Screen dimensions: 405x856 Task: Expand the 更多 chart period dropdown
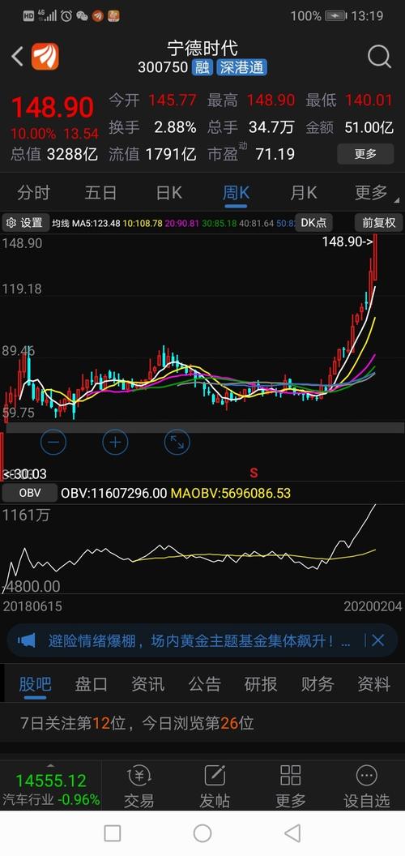(x=373, y=193)
